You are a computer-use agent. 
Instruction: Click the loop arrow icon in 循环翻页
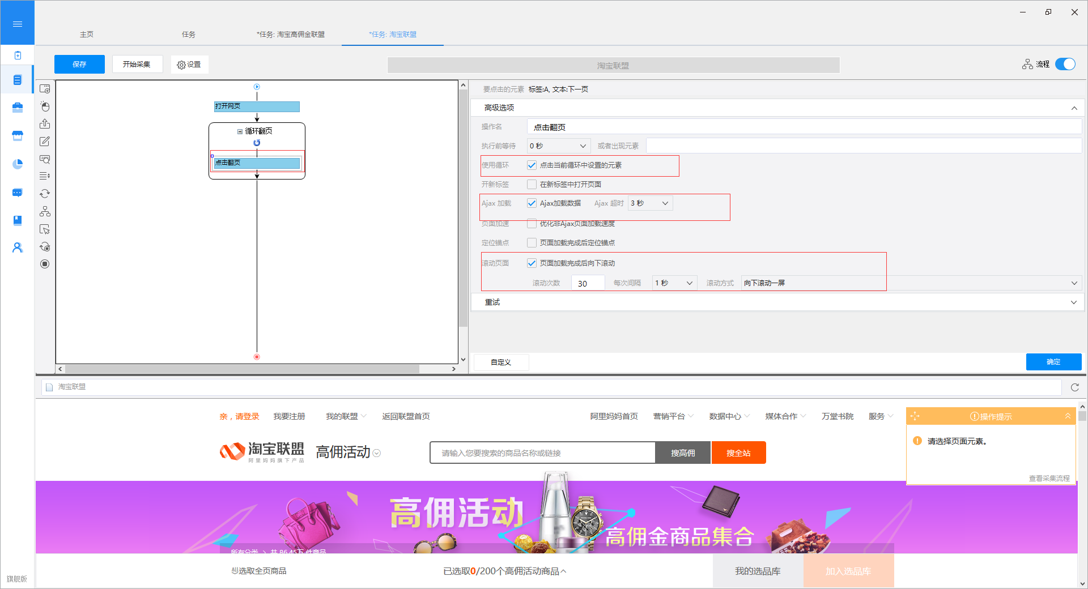click(x=257, y=143)
